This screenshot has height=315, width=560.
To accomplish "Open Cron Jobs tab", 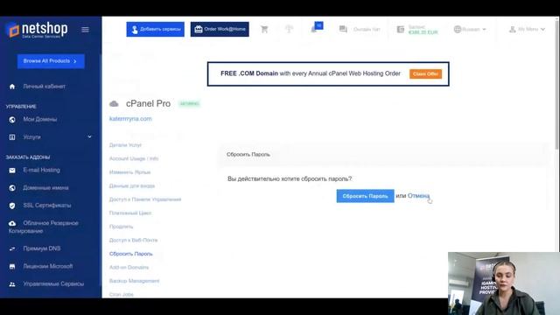I will (x=122, y=294).
